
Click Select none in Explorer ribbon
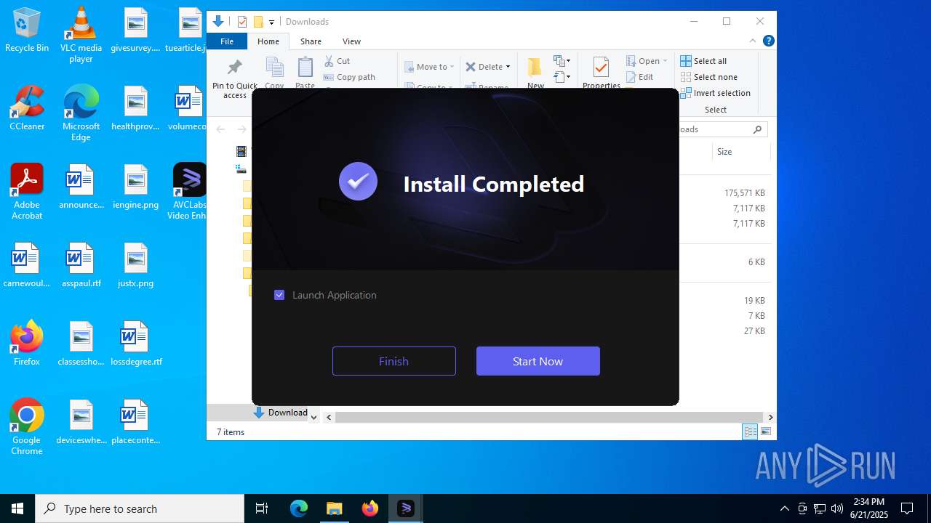coord(709,77)
